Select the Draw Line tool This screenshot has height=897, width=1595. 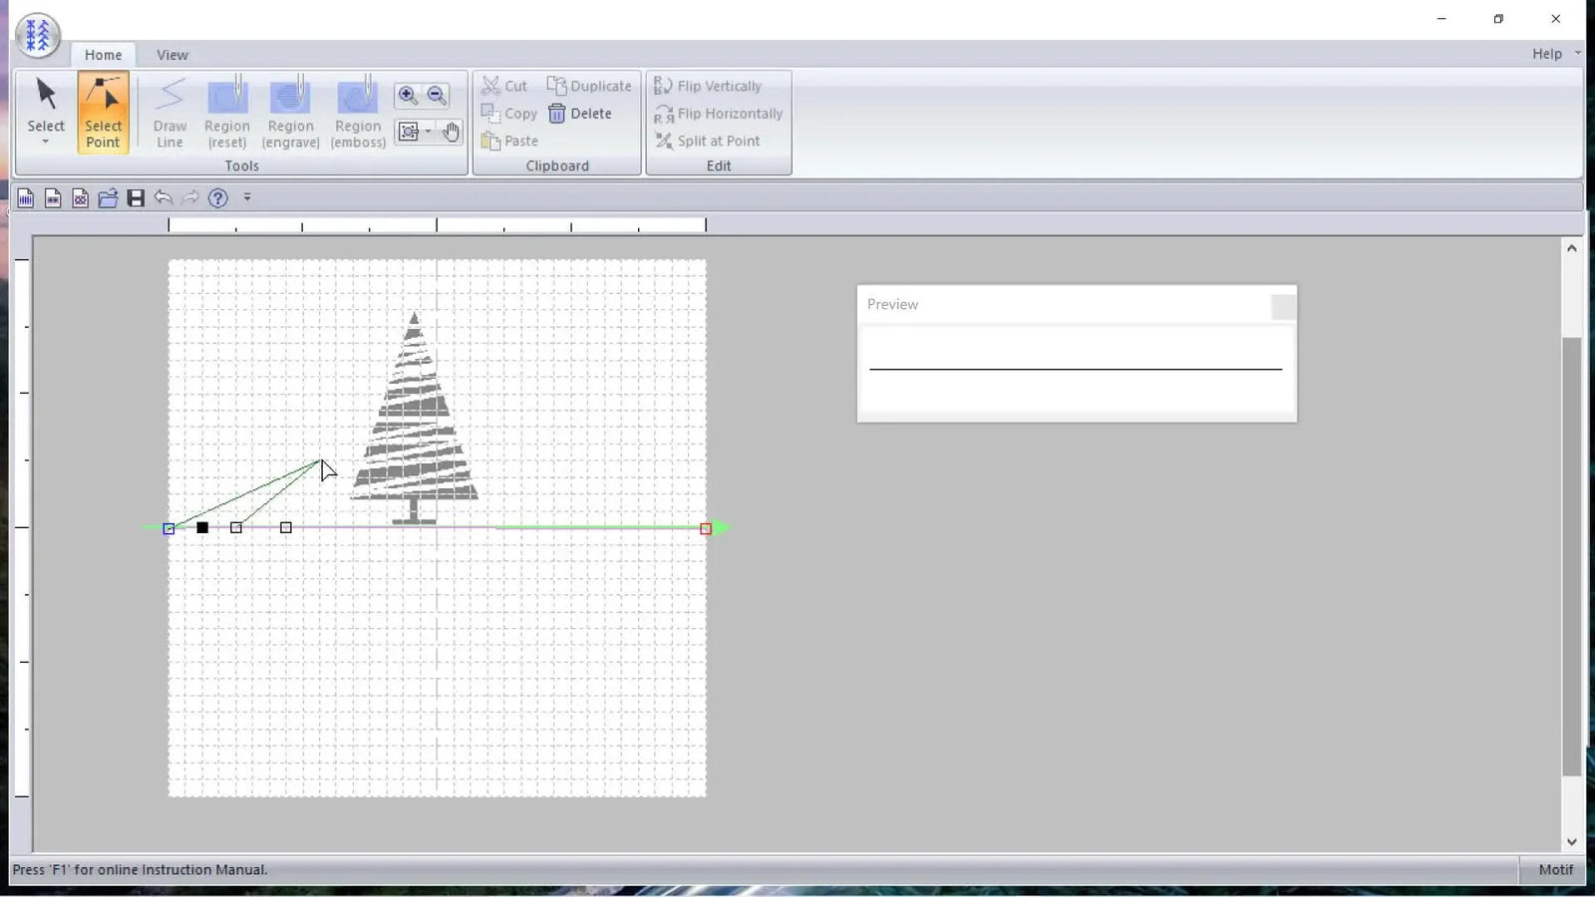pos(168,112)
